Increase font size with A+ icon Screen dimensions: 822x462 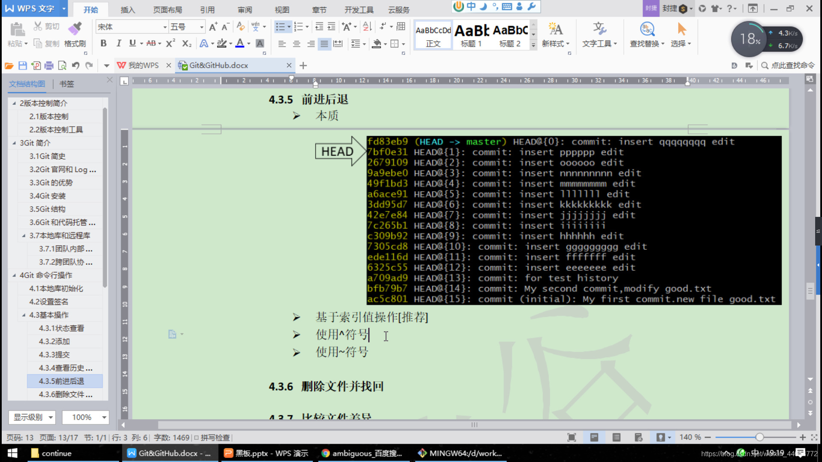213,27
